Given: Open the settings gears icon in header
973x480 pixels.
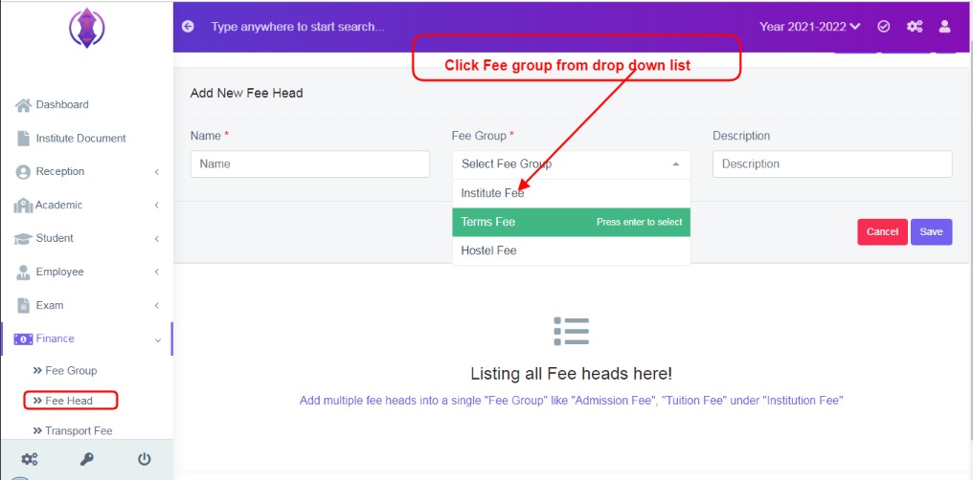Looking at the screenshot, I should (x=914, y=27).
